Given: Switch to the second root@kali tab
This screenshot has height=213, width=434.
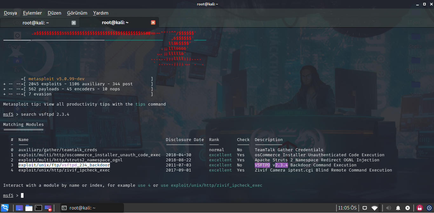Looking at the screenshot, I should click(x=115, y=23).
